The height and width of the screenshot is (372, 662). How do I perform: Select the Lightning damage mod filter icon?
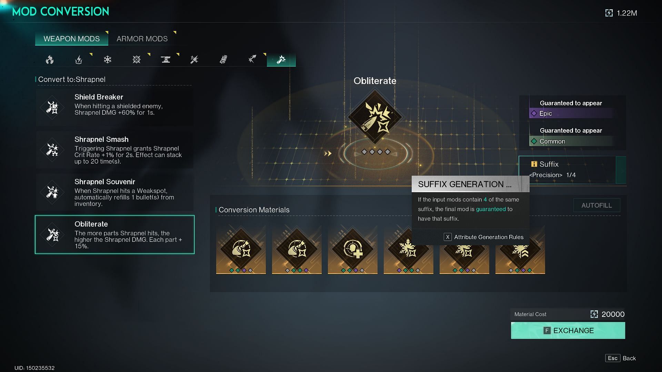78,60
